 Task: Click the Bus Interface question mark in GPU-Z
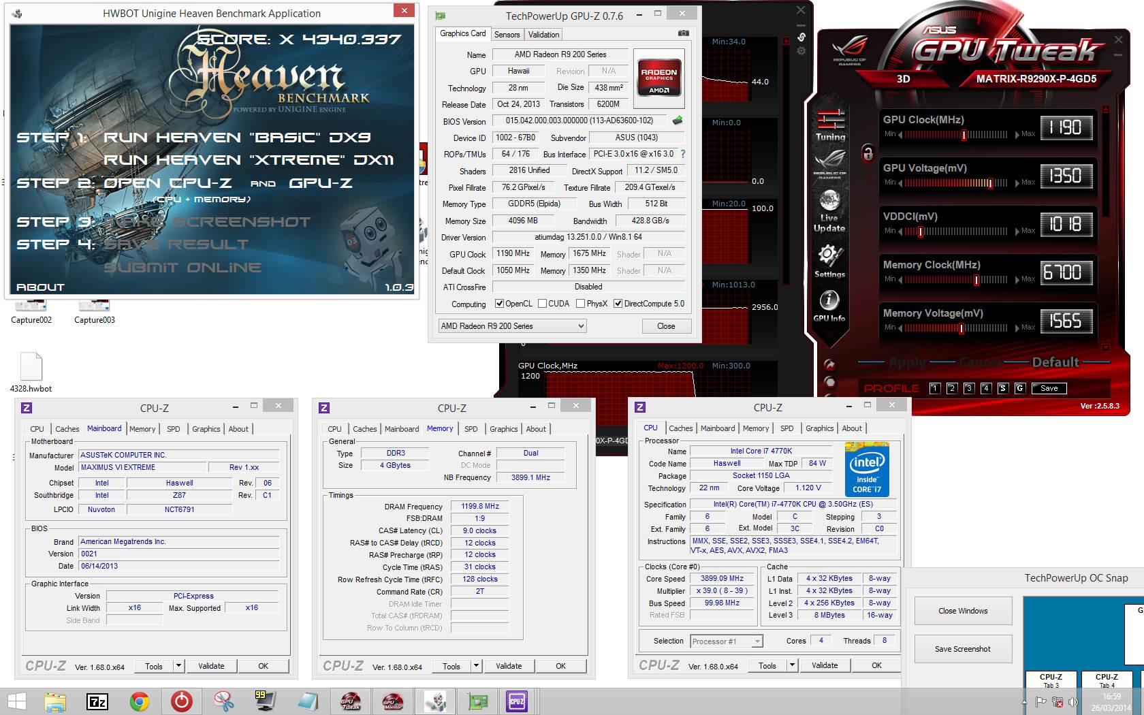pos(682,154)
